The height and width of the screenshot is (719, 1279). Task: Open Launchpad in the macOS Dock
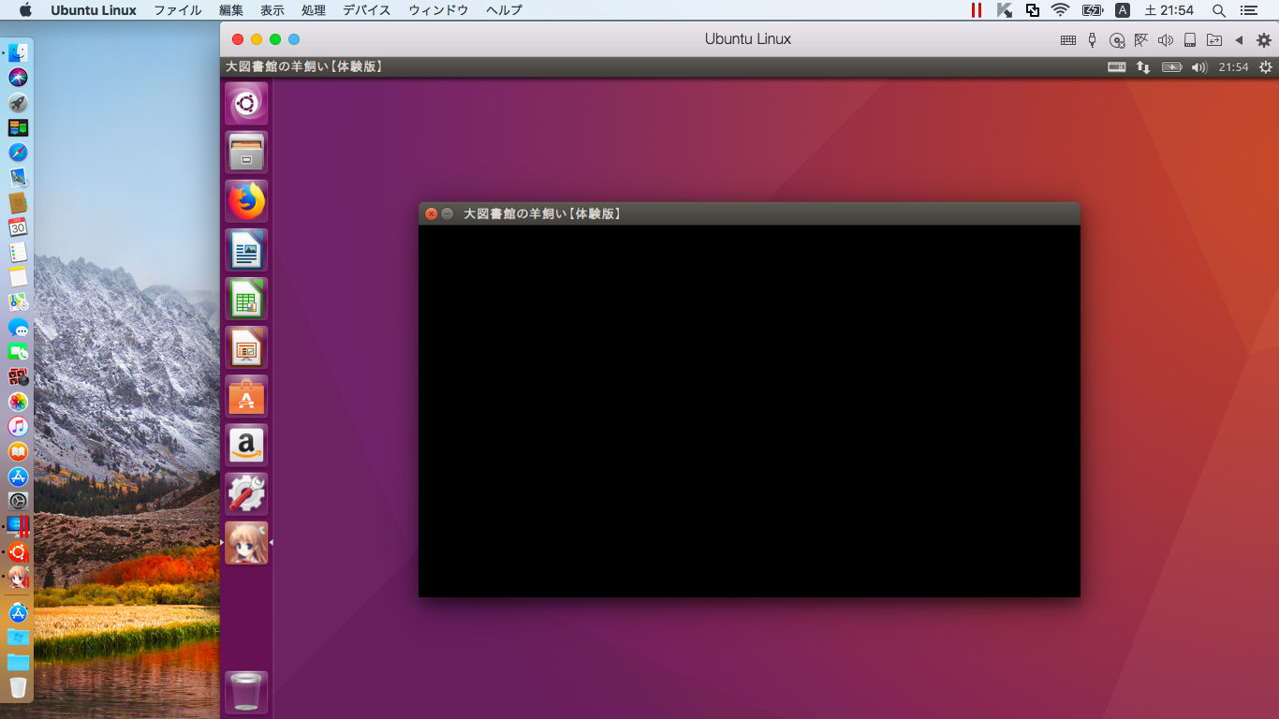point(18,103)
